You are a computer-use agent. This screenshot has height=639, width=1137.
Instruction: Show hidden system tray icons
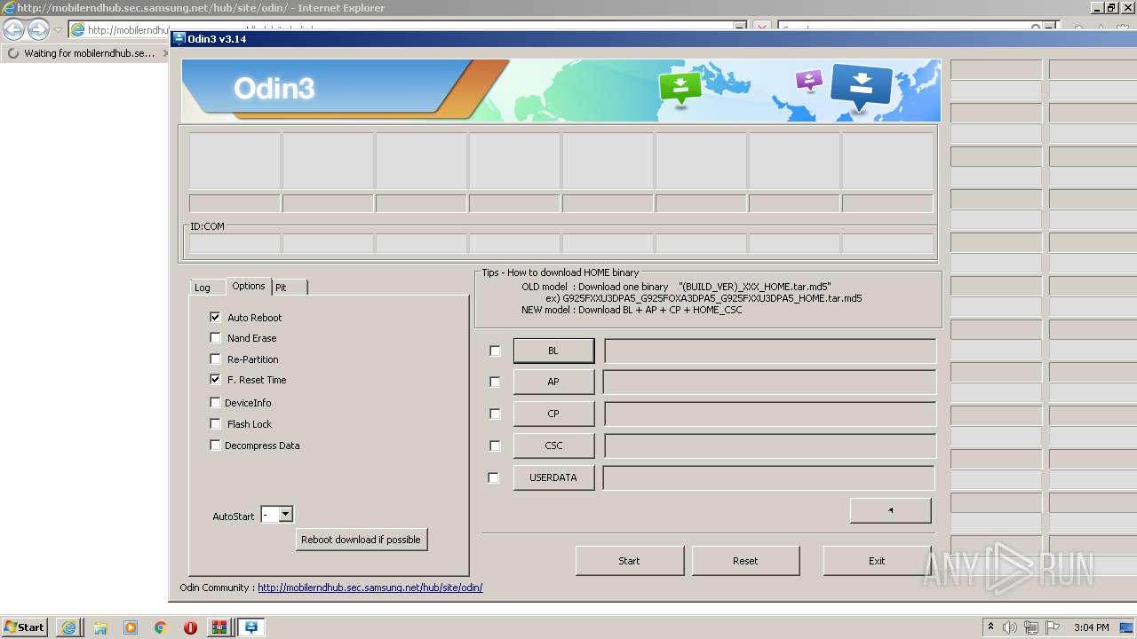click(x=990, y=627)
